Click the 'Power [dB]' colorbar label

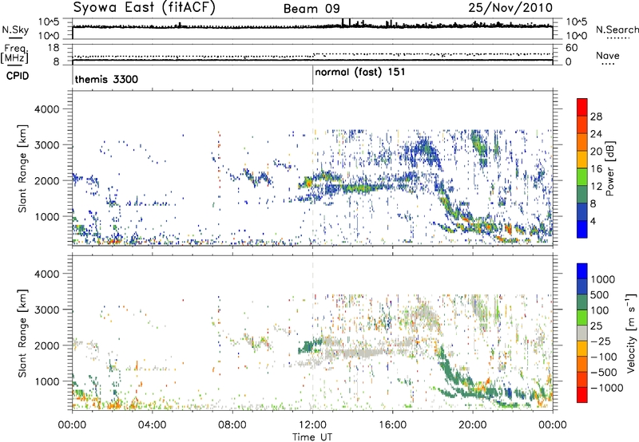[609, 168]
